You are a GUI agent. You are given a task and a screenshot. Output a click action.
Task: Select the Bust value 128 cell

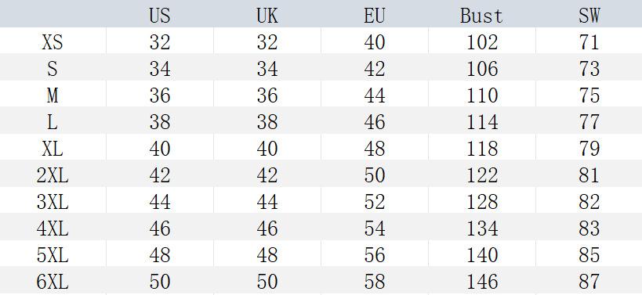pos(482,202)
